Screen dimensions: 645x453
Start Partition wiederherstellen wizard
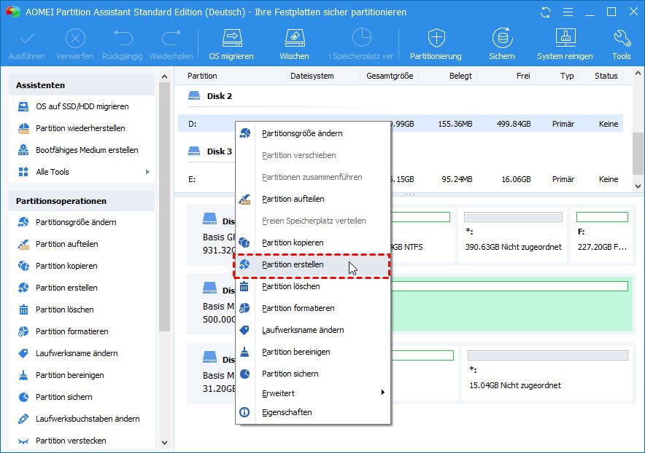click(x=82, y=128)
